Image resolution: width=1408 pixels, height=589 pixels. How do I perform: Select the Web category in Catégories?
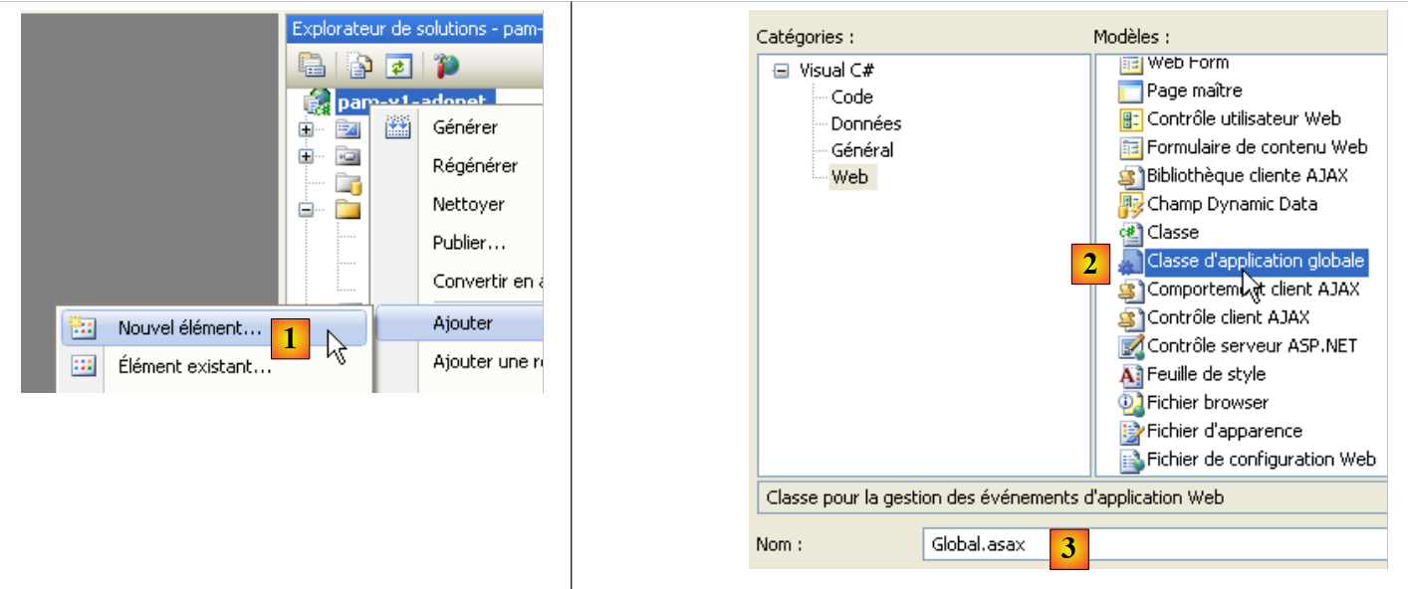tap(849, 177)
